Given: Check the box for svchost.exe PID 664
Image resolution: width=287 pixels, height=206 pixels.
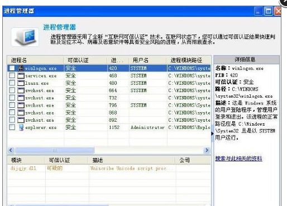Looking at the screenshot, I should point(12,90).
